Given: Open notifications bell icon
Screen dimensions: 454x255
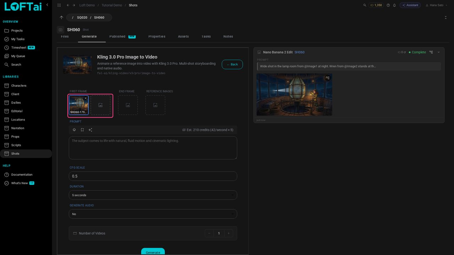Looking at the screenshot, I should pyautogui.click(x=394, y=5).
